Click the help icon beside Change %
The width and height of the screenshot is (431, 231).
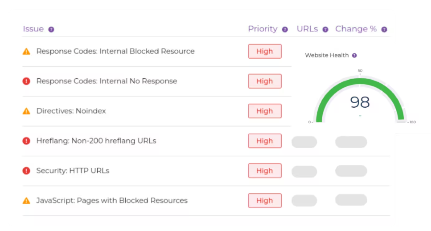pos(384,29)
